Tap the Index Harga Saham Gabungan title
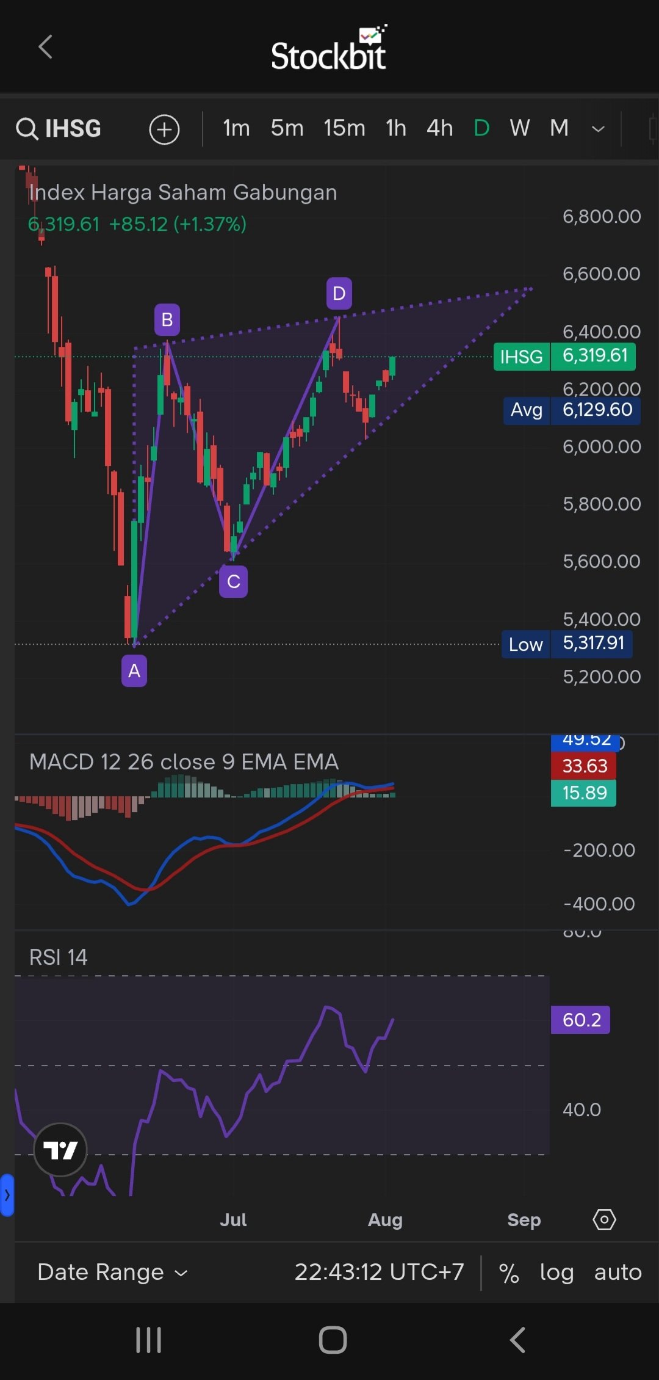This screenshot has width=659, height=1380. click(x=182, y=192)
